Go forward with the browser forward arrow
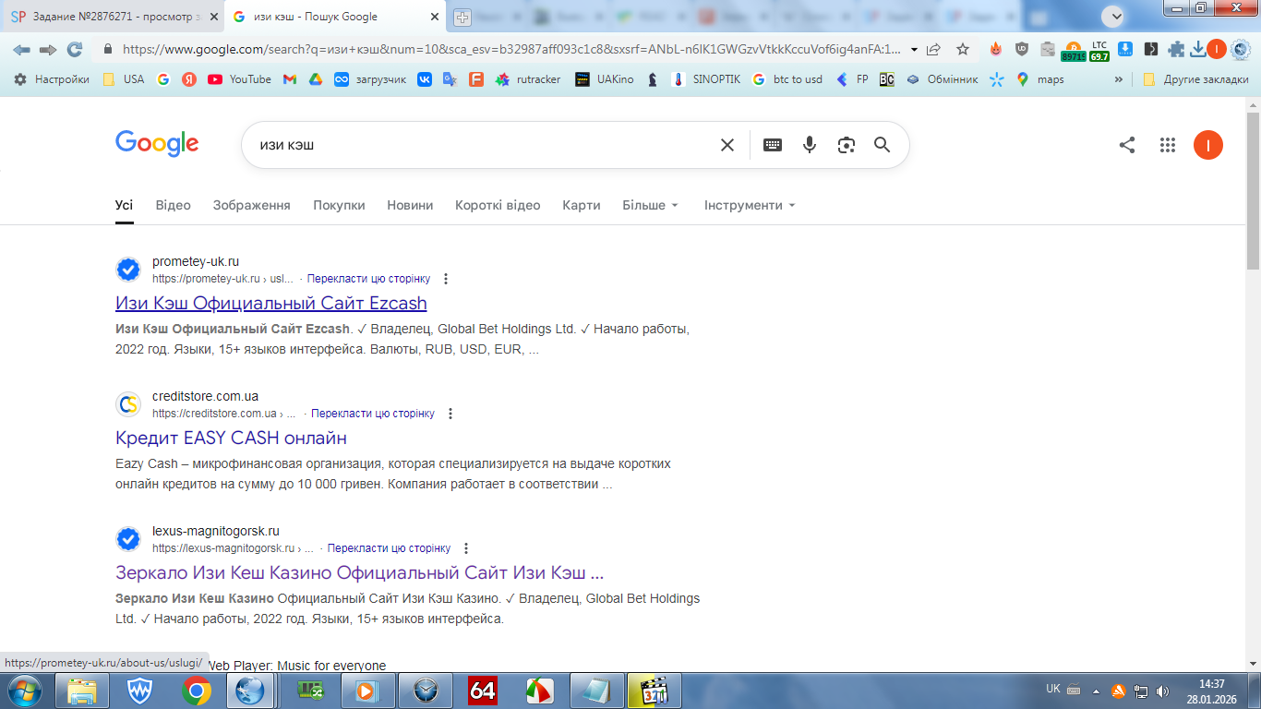This screenshot has height=709, width=1261. [48, 49]
